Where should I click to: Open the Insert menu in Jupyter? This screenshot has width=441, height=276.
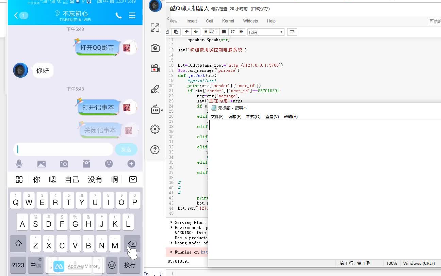point(192,21)
